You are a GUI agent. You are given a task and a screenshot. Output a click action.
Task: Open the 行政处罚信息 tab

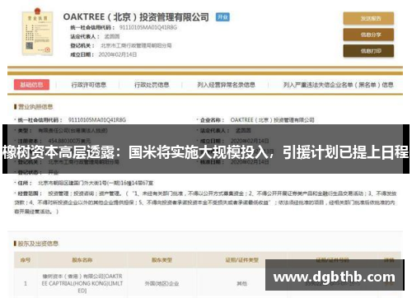[152, 85]
